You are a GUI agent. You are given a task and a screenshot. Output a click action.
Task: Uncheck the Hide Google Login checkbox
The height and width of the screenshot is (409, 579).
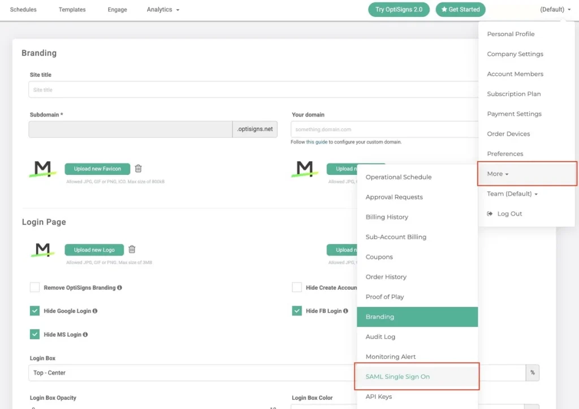(x=35, y=311)
